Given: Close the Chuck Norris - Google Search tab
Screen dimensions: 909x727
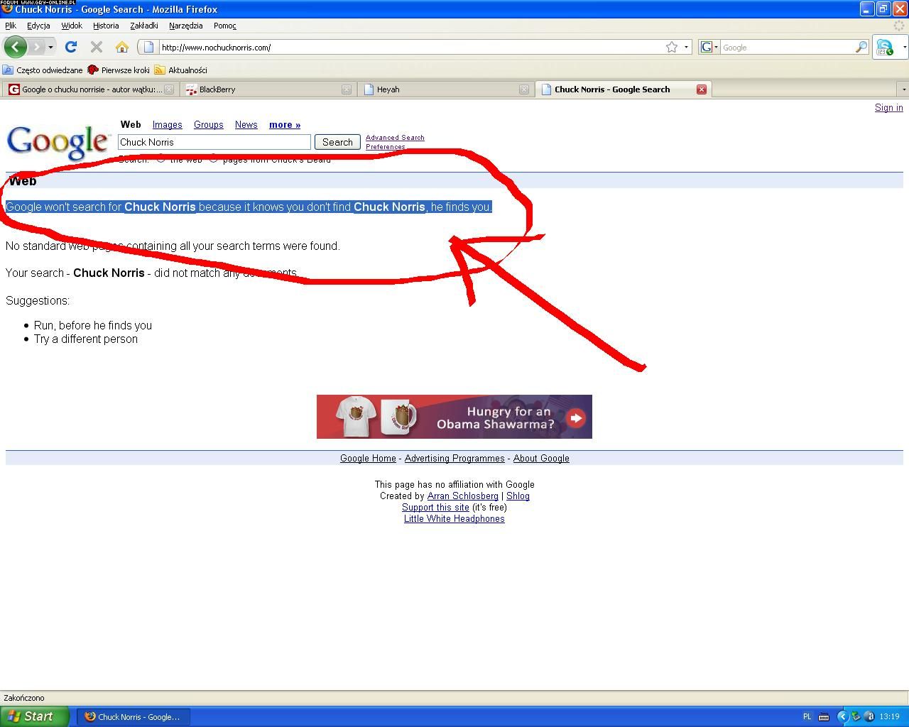Looking at the screenshot, I should pos(702,89).
